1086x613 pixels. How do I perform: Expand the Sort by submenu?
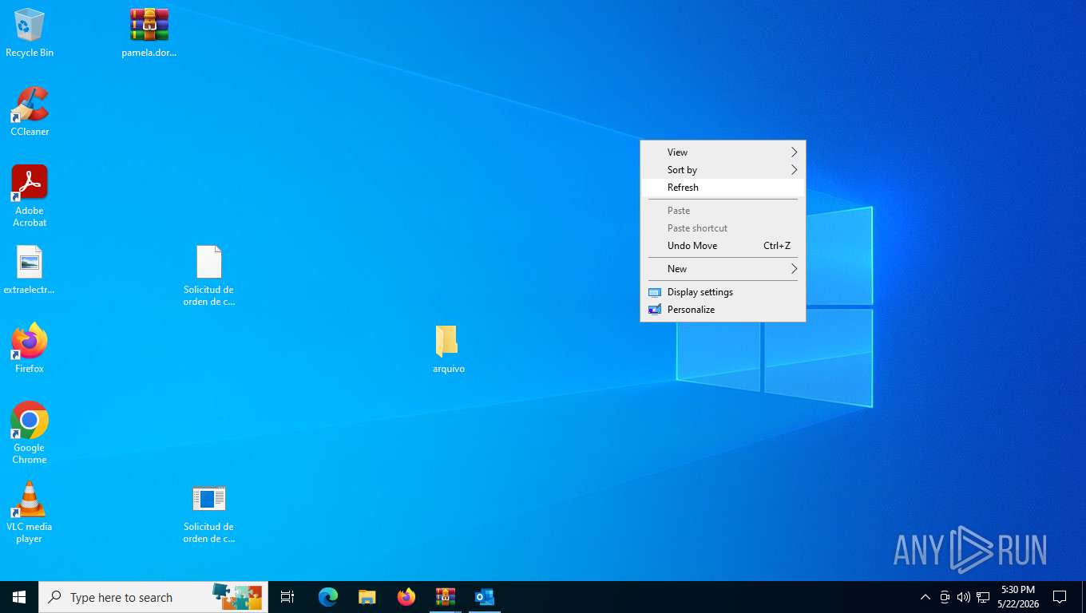(723, 170)
